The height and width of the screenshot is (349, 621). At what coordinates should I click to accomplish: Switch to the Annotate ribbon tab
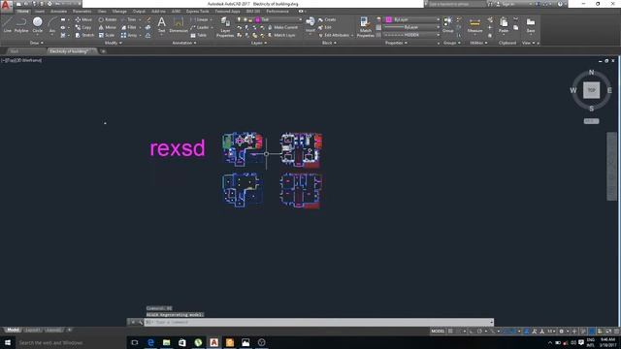click(x=58, y=12)
